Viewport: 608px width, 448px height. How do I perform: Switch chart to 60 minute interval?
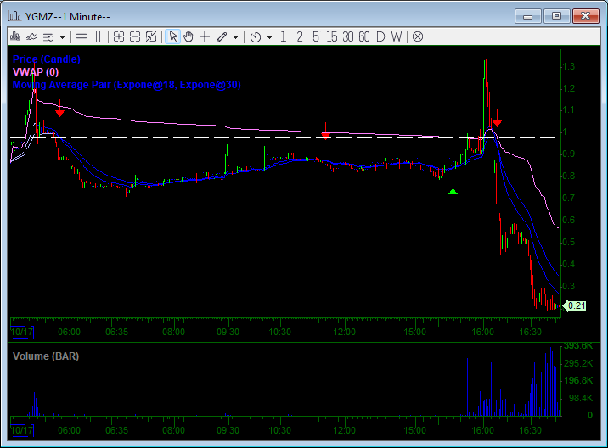click(x=364, y=36)
